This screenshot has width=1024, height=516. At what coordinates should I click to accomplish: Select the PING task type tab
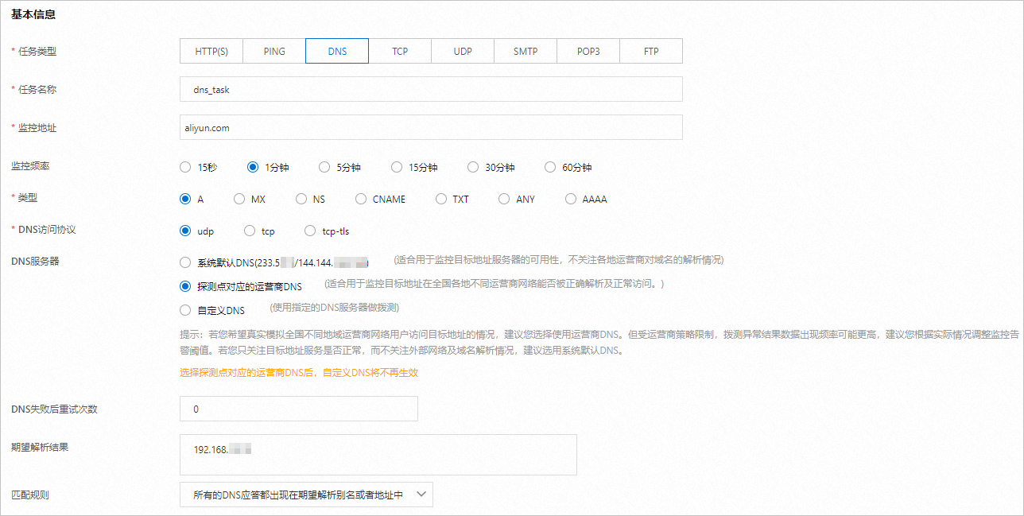274,51
